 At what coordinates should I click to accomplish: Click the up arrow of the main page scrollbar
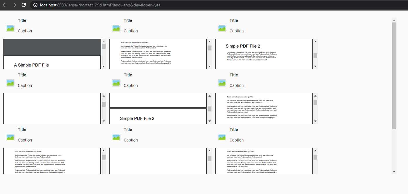[394, 20]
